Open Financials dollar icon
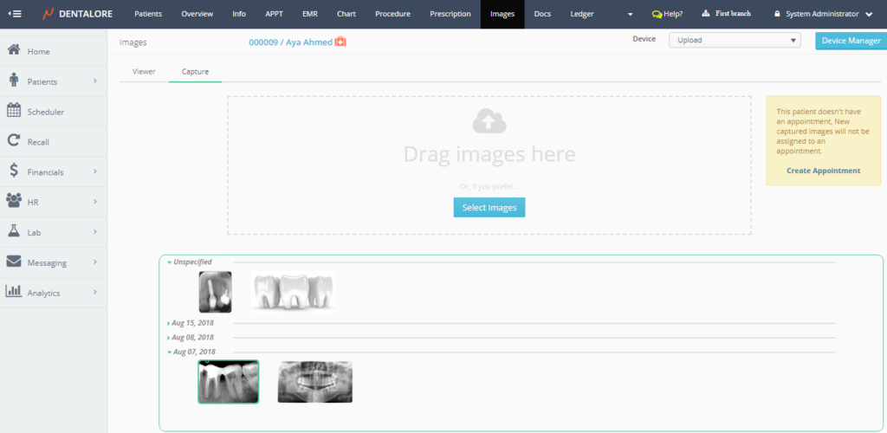The image size is (887, 433). pyautogui.click(x=14, y=171)
